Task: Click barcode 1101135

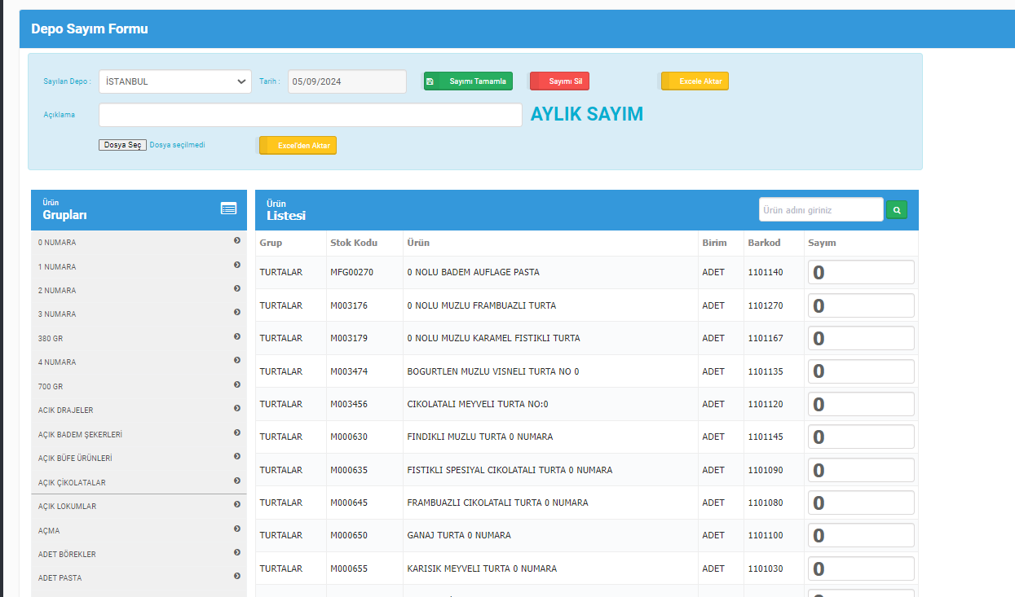Action: click(x=766, y=371)
